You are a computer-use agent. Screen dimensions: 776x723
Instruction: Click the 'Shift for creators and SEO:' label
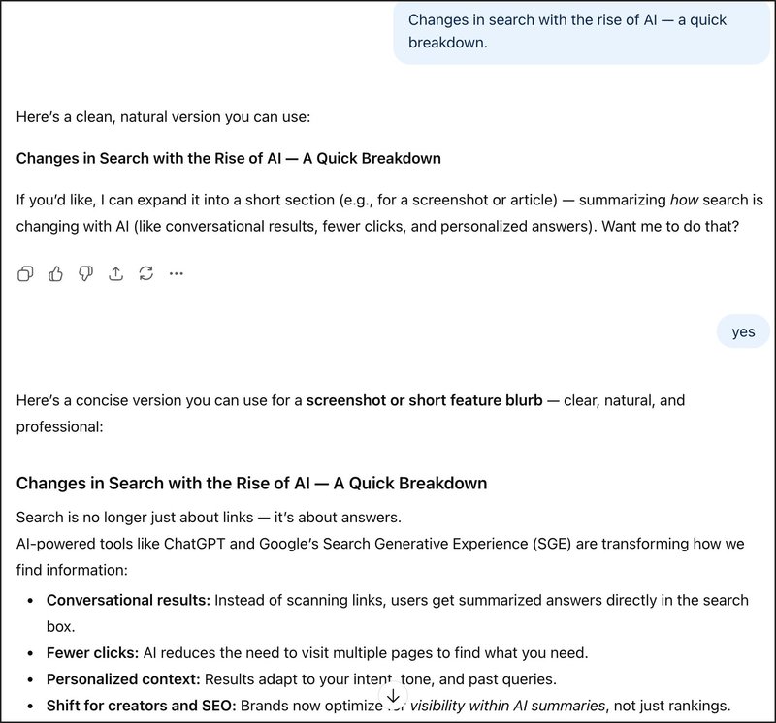click(x=141, y=706)
